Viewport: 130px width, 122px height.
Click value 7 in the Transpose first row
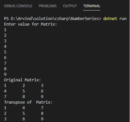pyautogui.click(x=42, y=108)
